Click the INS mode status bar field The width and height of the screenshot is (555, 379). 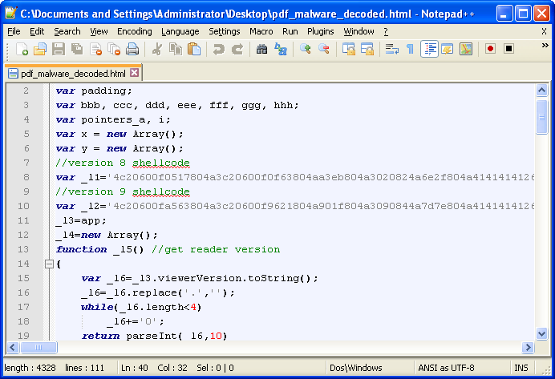521,368
